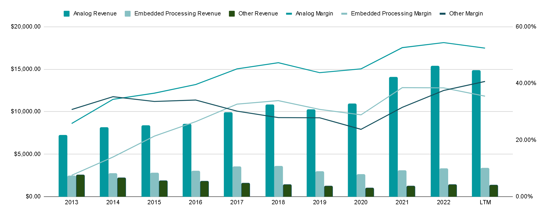Select the "Other Margin" legend text
The width and height of the screenshot is (547, 216).
click(466, 14)
